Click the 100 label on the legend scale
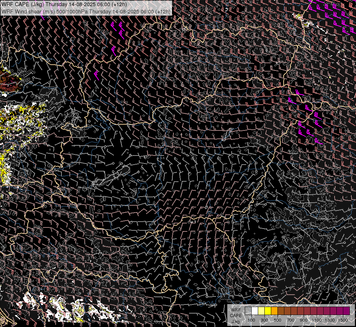The height and width of the screenshot is (327, 356). coord(251,320)
